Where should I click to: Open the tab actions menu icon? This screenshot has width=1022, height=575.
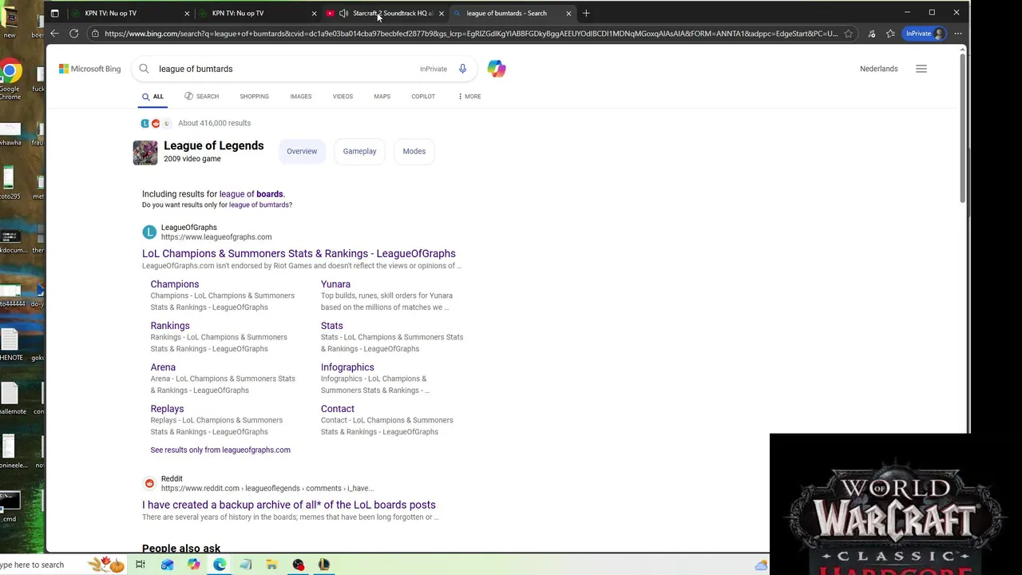[54, 13]
